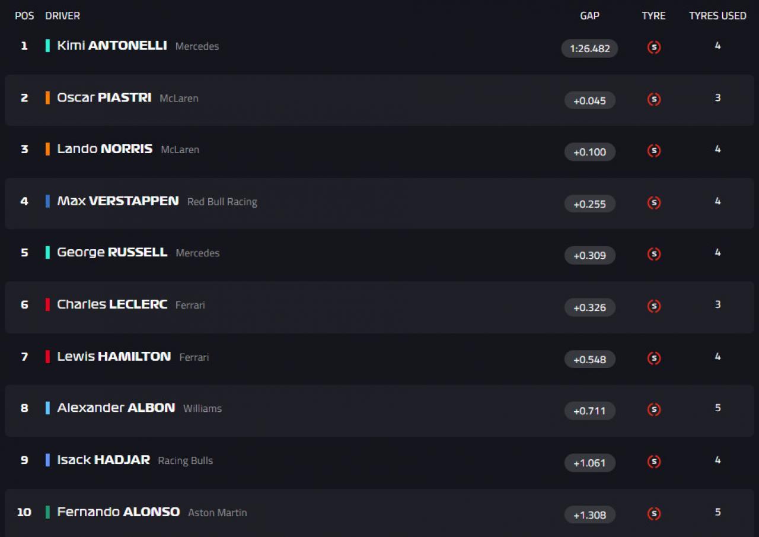Open Kimi ANTONELLI driver name
Screen dimensions: 759x537
click(112, 46)
